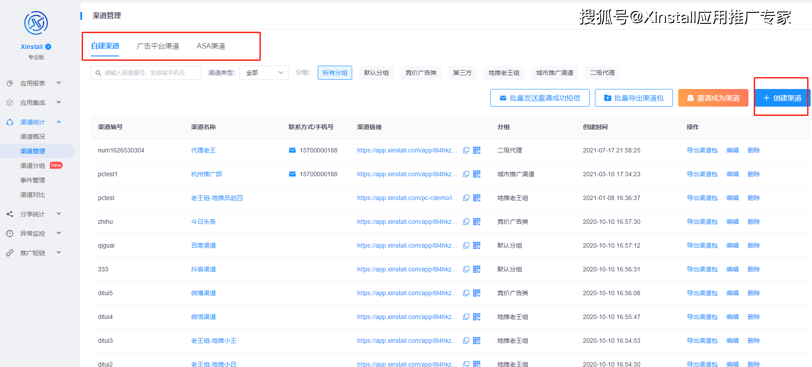Copy the 今日头条 channel link
The image size is (812, 367).
click(466, 222)
